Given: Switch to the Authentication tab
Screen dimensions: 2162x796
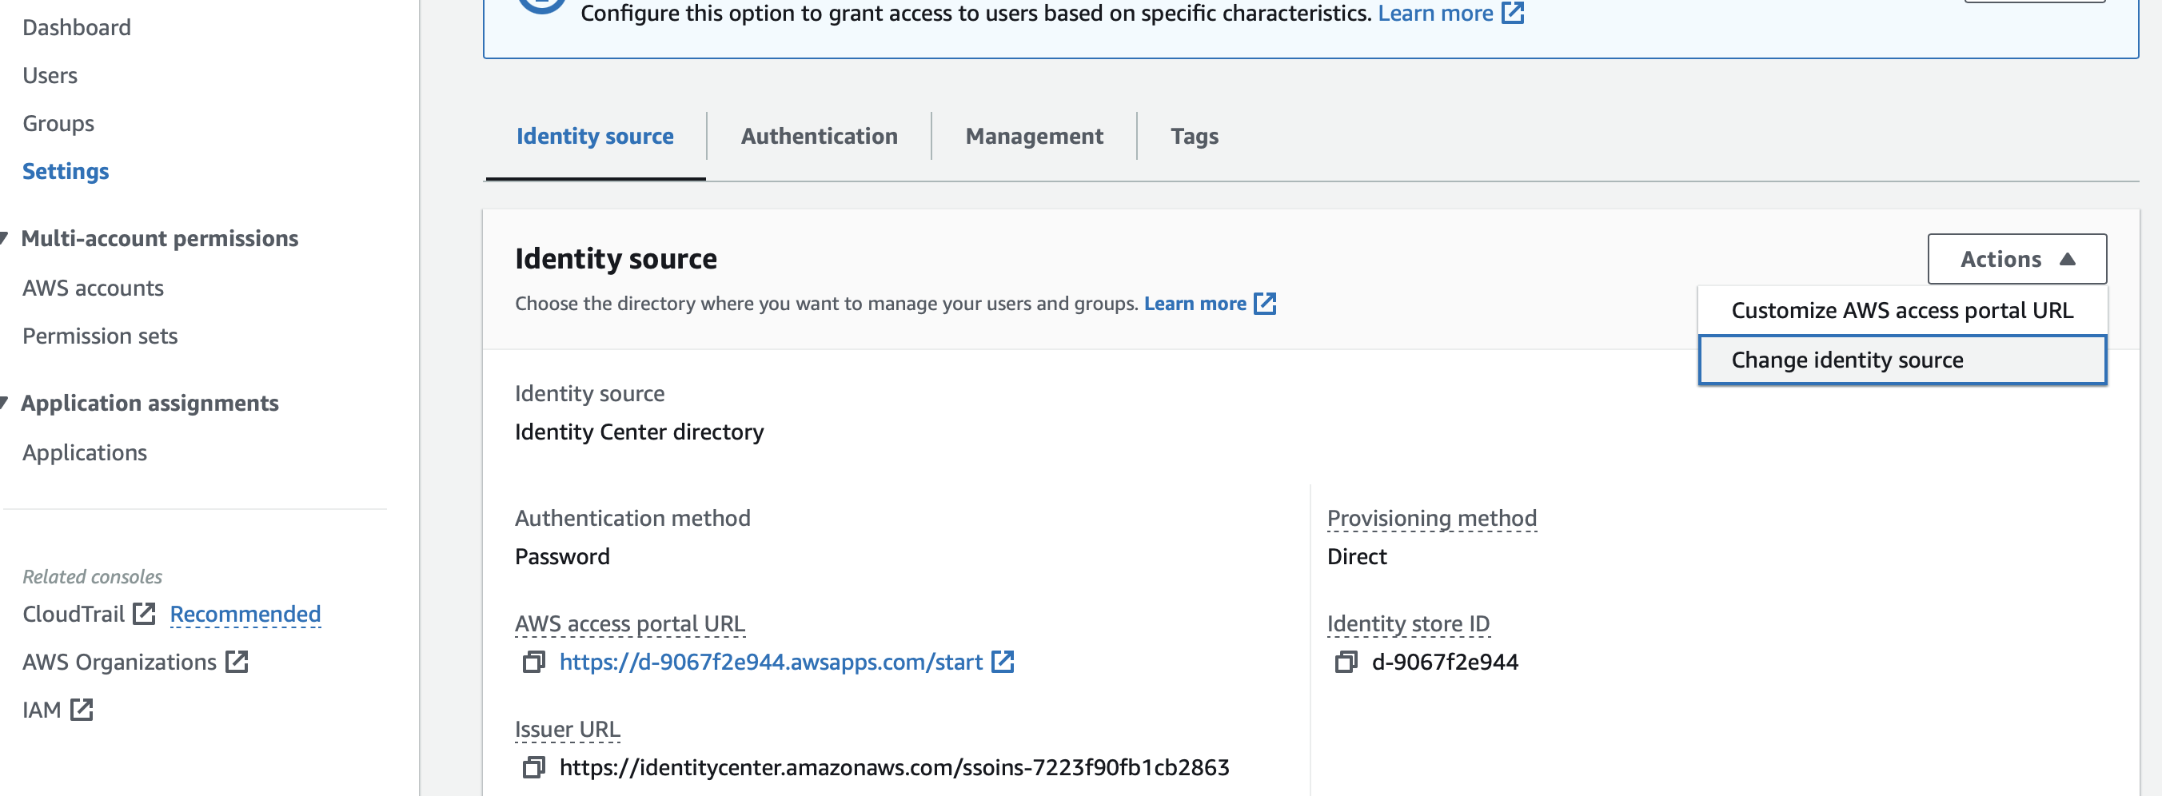Looking at the screenshot, I should tap(818, 136).
